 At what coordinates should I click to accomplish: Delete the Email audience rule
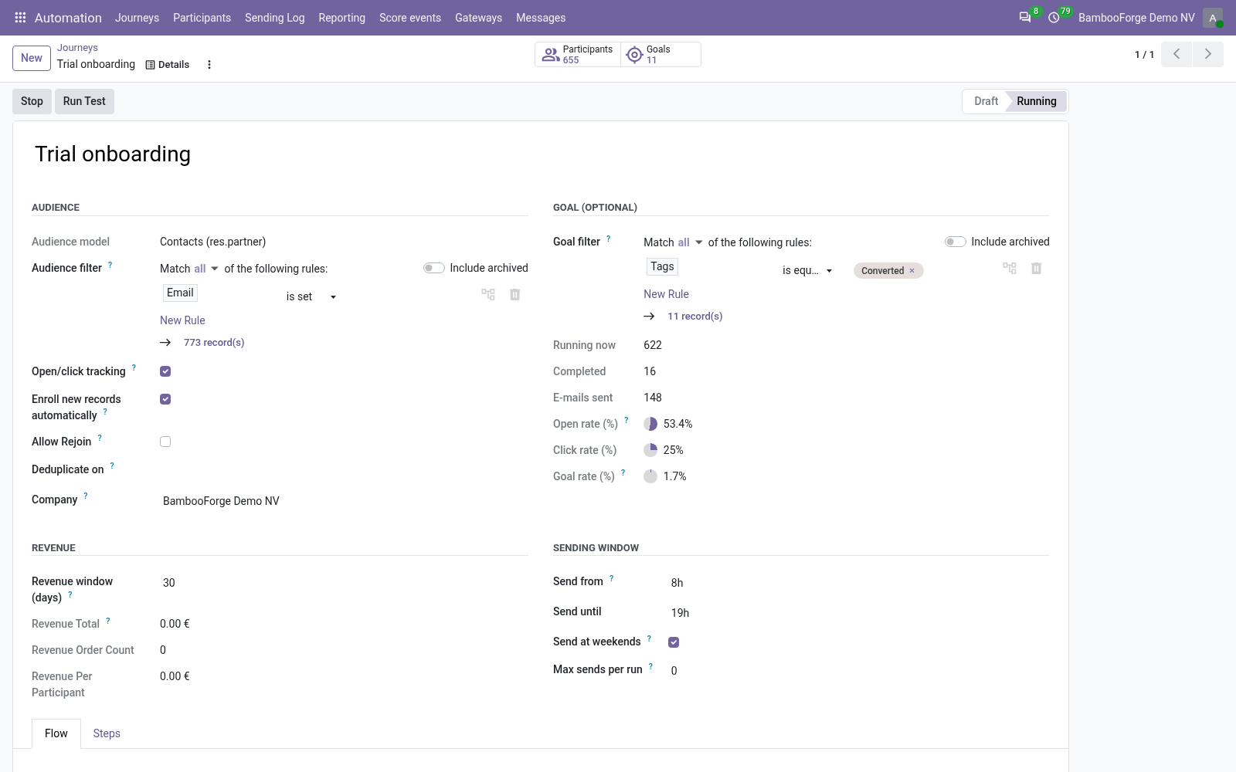click(515, 294)
